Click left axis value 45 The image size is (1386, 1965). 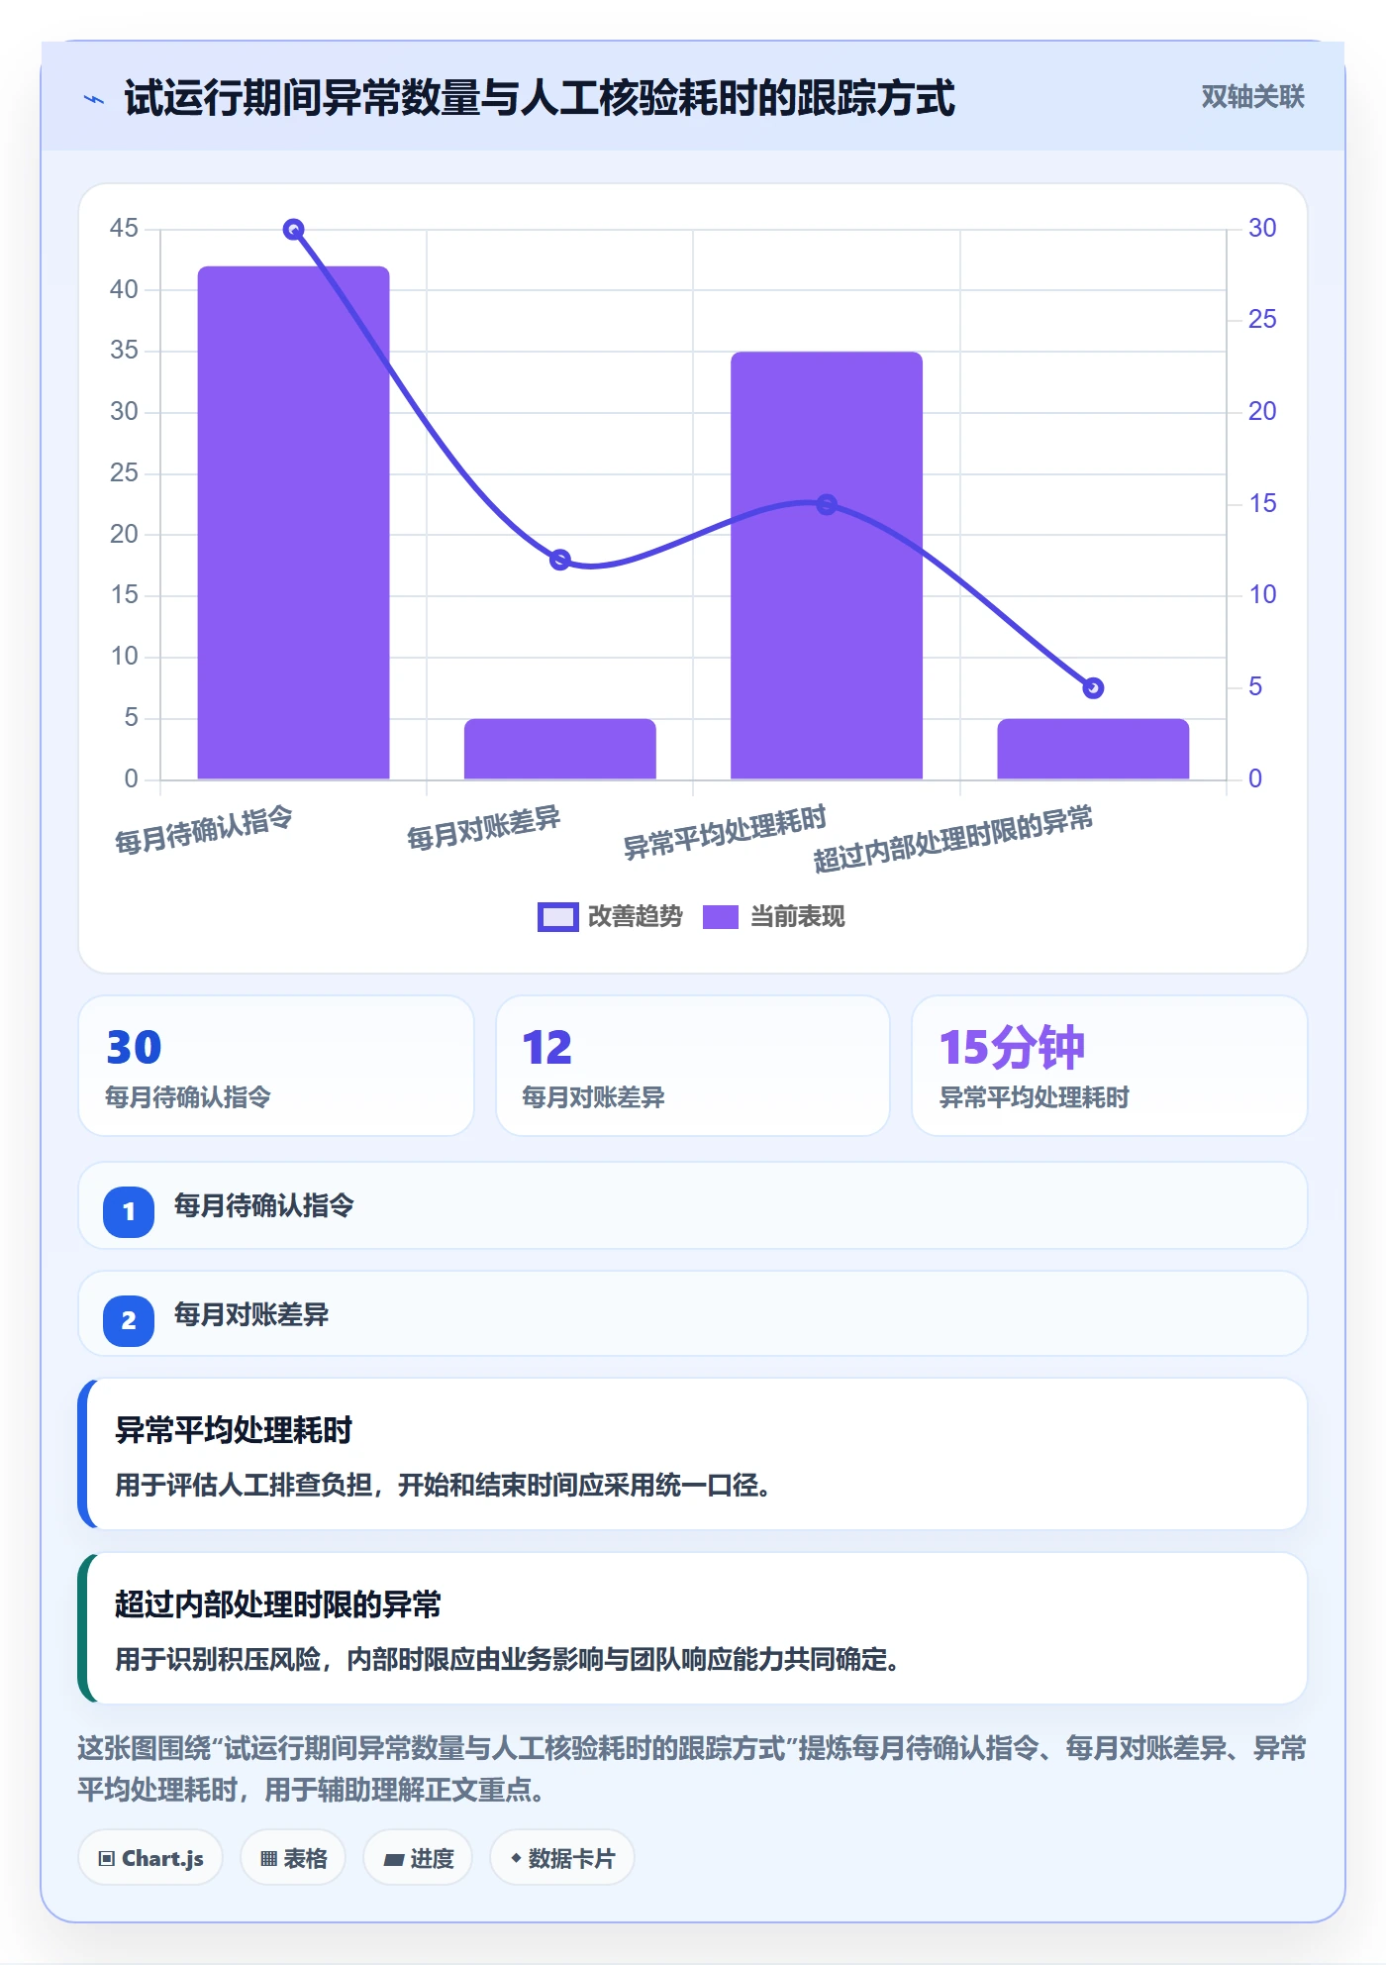pos(124,229)
